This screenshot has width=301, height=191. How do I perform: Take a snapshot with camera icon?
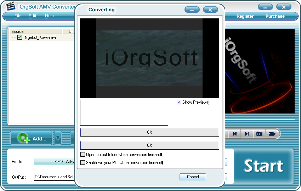259,134
